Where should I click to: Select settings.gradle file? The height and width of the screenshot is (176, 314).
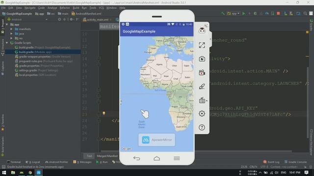36,70
